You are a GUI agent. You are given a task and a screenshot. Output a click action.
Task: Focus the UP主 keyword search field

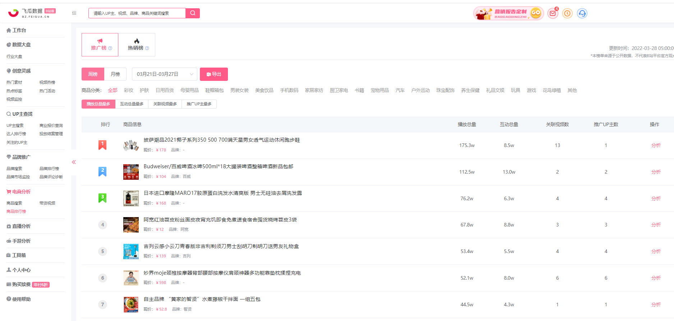[x=137, y=13]
